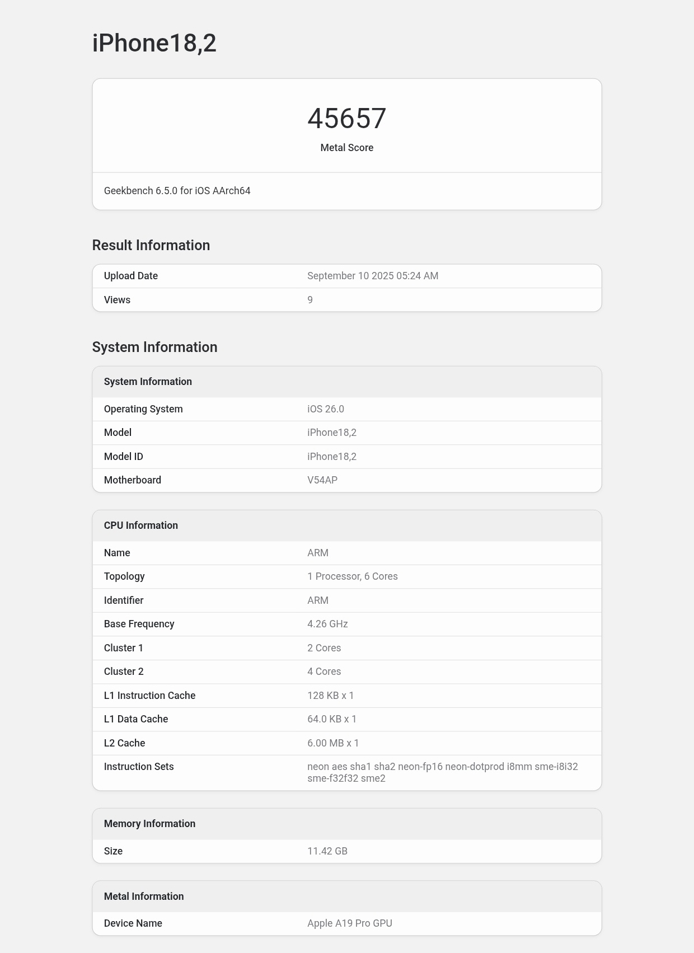This screenshot has height=953, width=694.
Task: Select the CPU Information table header
Action: point(141,525)
